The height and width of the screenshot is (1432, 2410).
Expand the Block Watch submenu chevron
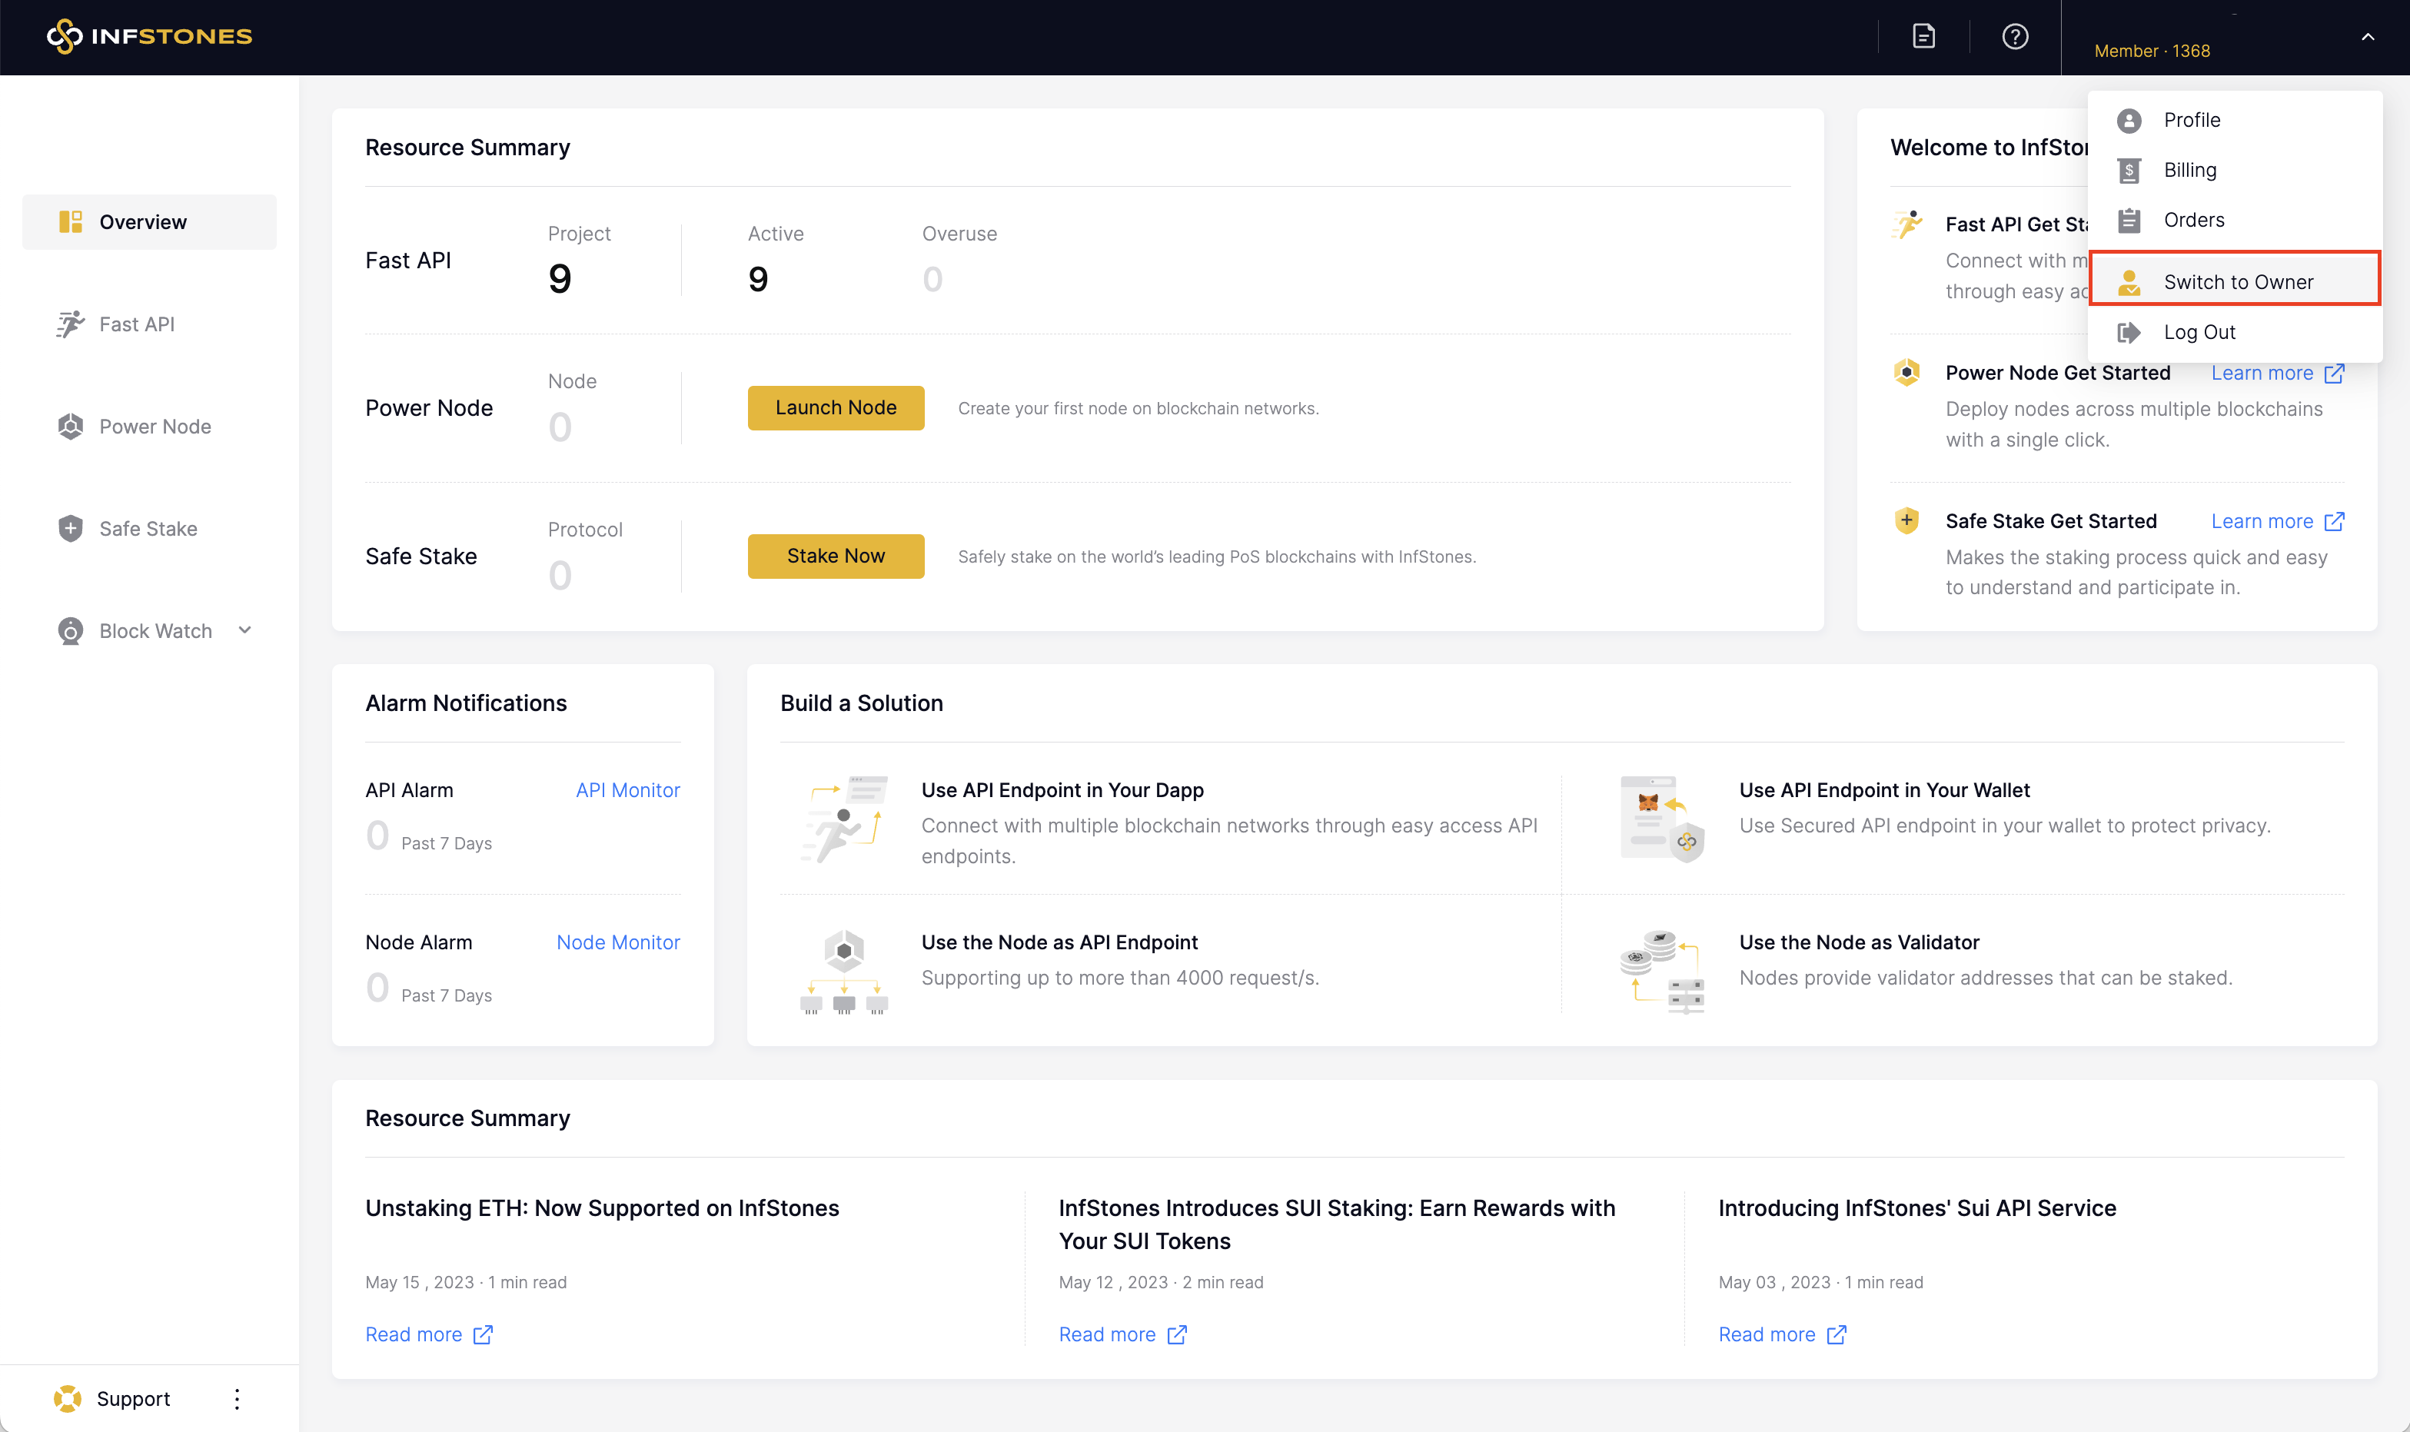pyautogui.click(x=245, y=630)
